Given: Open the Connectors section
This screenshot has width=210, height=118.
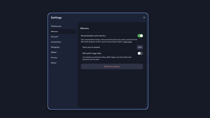Looking at the screenshot, I should pyautogui.click(x=63, y=42).
